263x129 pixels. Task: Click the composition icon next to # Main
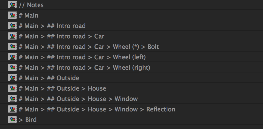click(13, 15)
